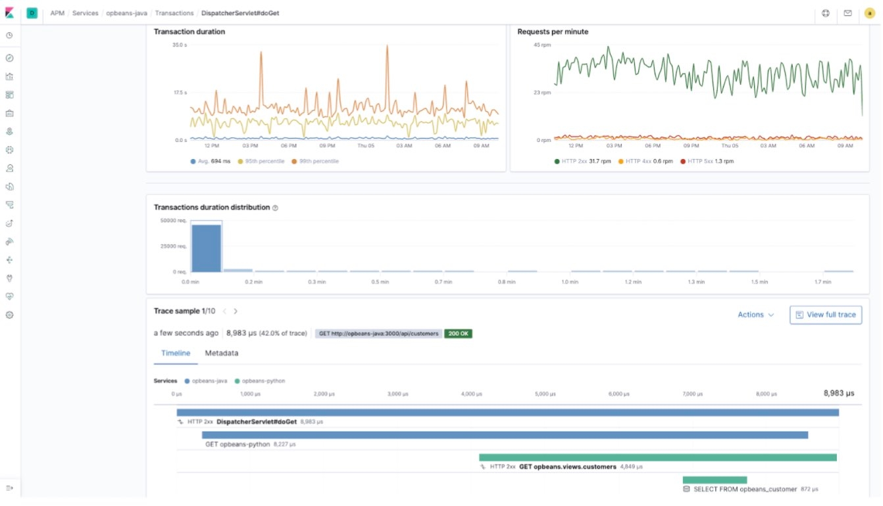Toggle the Avg. series in duration legend
This screenshot has width=883, height=506.
click(210, 161)
